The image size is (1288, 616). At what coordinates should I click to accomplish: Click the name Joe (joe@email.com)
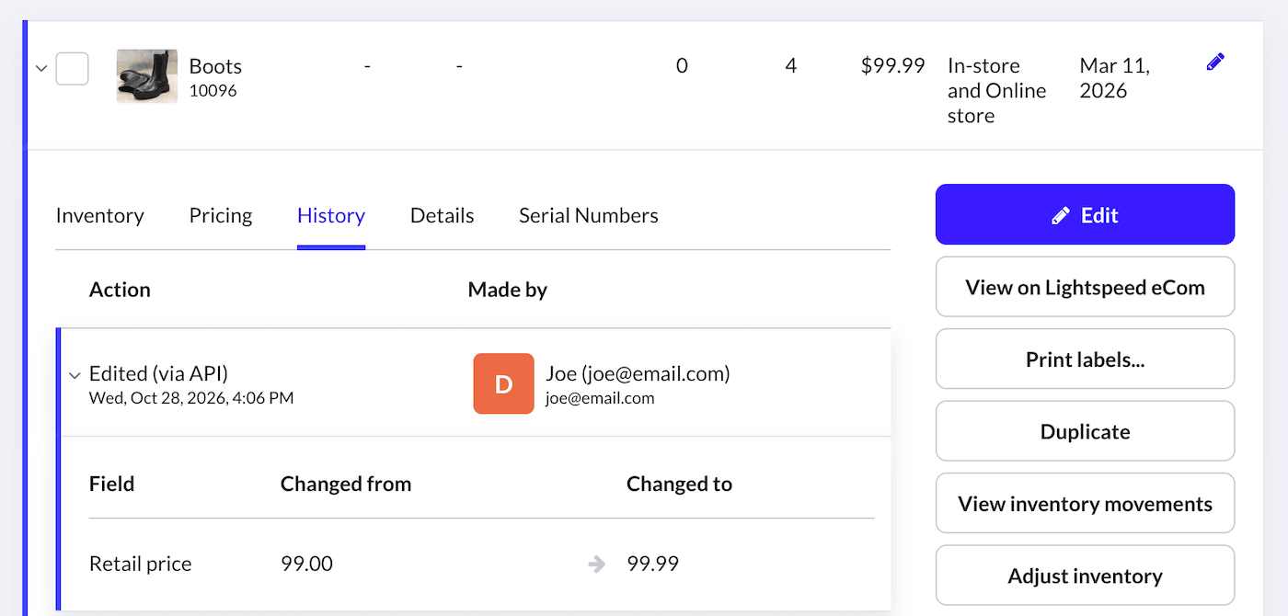tap(638, 373)
